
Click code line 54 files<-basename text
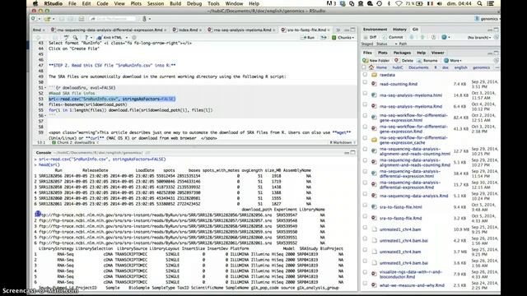click(x=88, y=104)
